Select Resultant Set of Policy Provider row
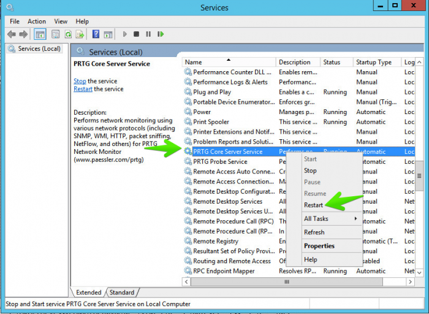The width and height of the screenshot is (429, 314). [x=299, y=251]
